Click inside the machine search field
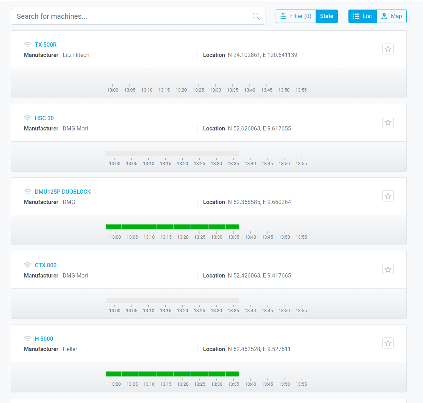 click(124, 16)
